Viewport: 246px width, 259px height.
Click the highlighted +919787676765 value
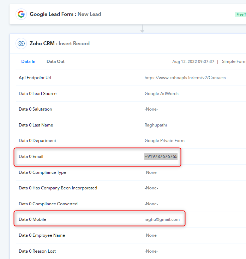click(x=161, y=157)
